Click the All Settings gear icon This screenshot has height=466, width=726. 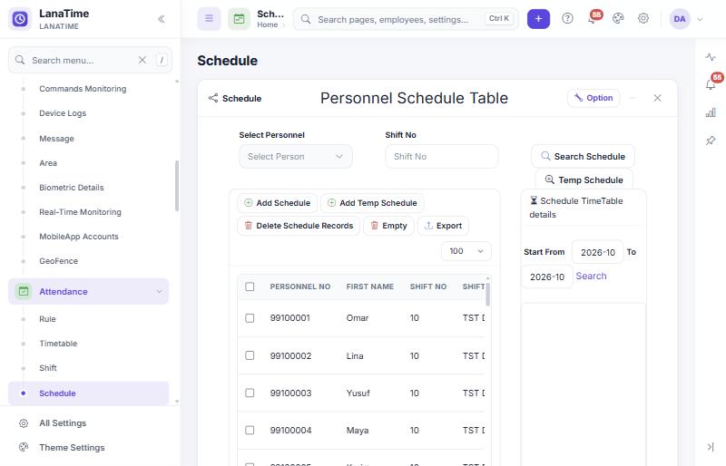(24, 423)
